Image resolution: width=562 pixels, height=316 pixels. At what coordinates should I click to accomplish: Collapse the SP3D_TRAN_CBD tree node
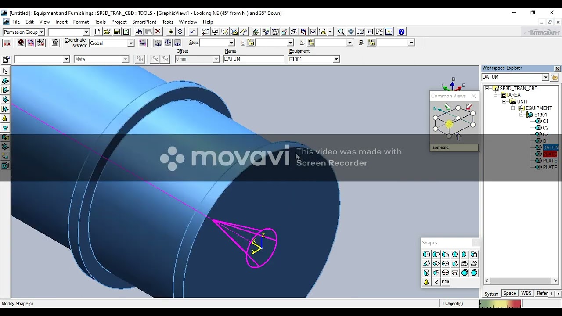[487, 88]
